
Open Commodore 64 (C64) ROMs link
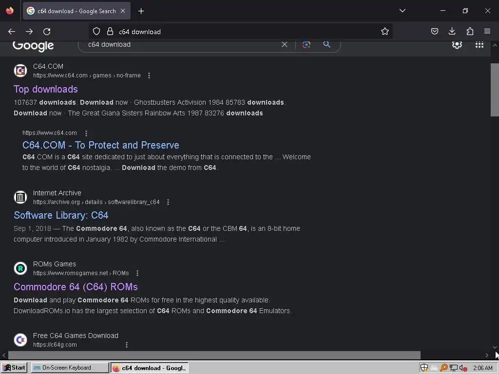pos(76,287)
